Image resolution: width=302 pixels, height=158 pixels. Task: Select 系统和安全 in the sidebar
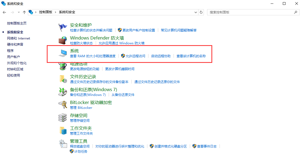(15, 32)
